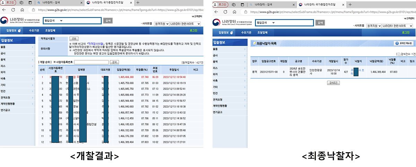Image resolution: width=416 pixels, height=167 pixels.
Task: Open the tab actions icon in the right browser
Action: coord(243,4)
